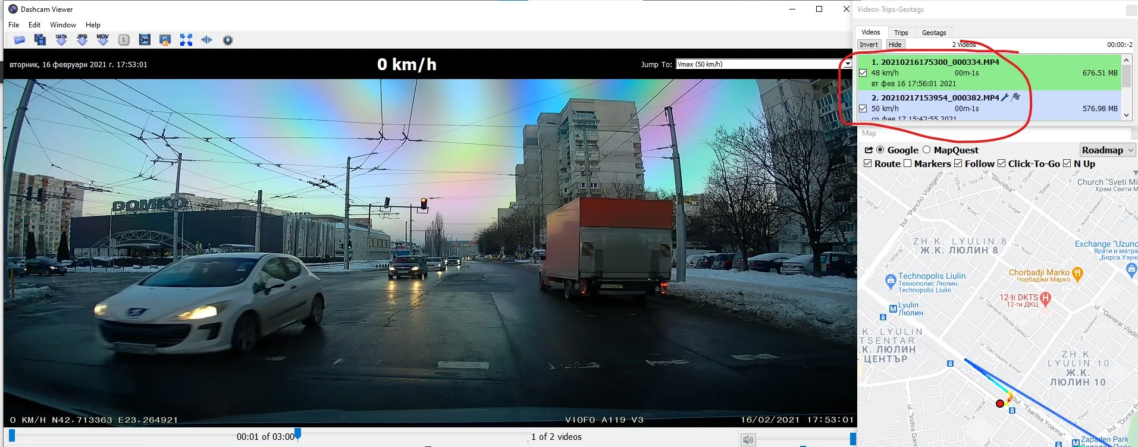
Task: Switch to the Trips tab
Action: click(901, 33)
